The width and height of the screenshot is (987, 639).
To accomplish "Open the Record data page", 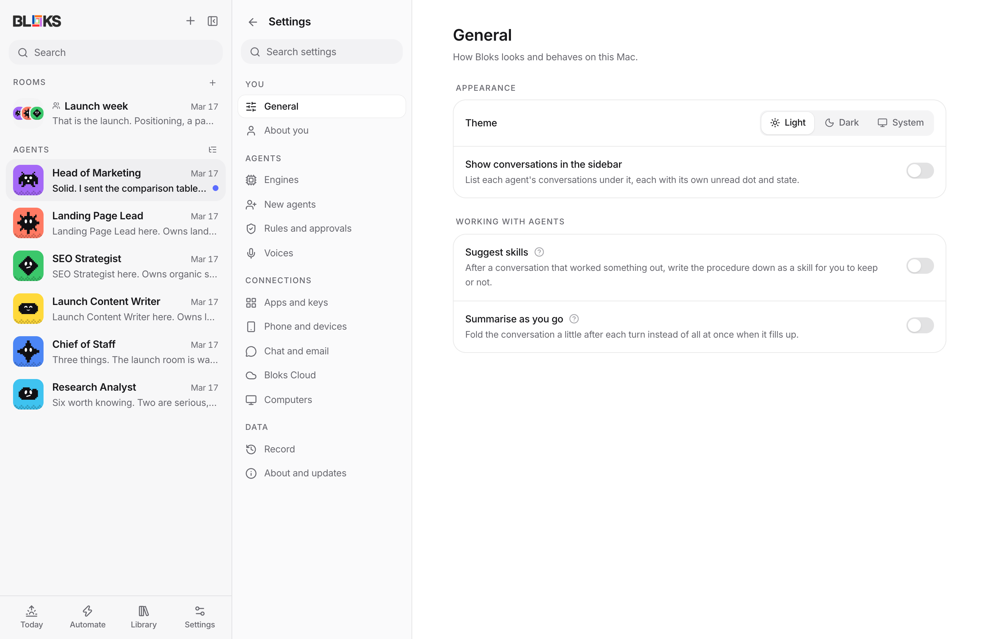I will tap(322, 449).
